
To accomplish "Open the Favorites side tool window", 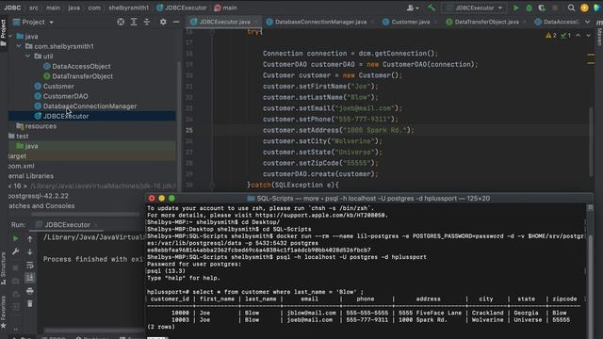I will click(x=3, y=312).
